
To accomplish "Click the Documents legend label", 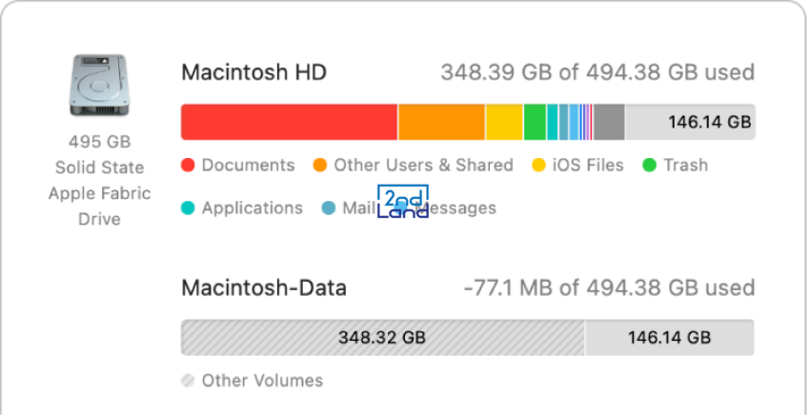I will click(248, 166).
